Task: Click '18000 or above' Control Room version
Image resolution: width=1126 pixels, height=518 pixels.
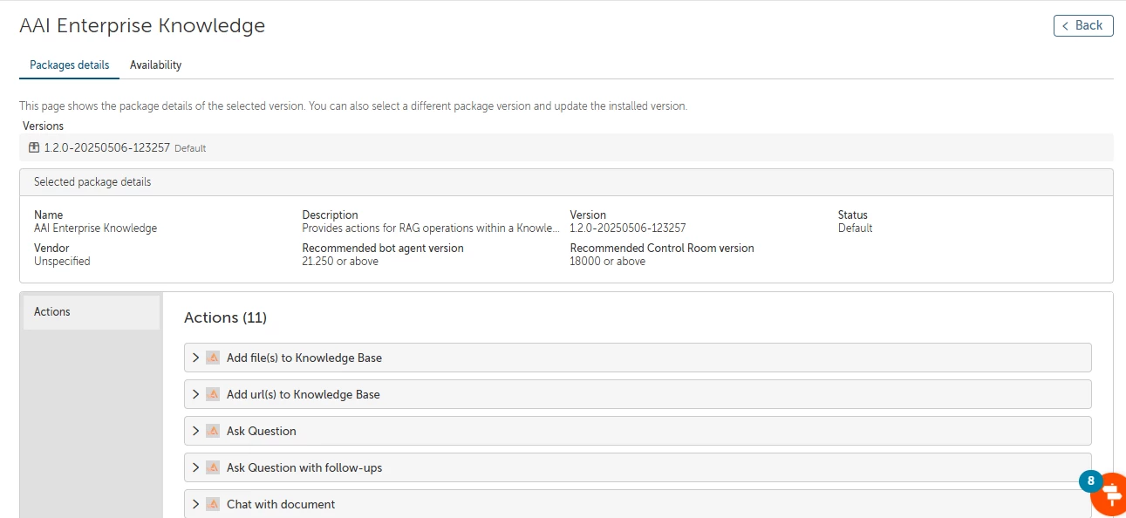Action: pyautogui.click(x=607, y=262)
